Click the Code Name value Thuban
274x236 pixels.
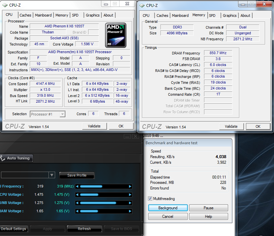pyautogui.click(x=48, y=32)
